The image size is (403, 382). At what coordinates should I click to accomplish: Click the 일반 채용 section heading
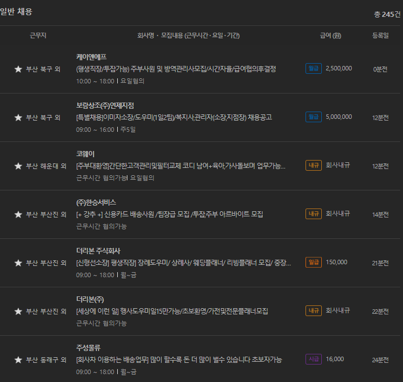(16, 12)
